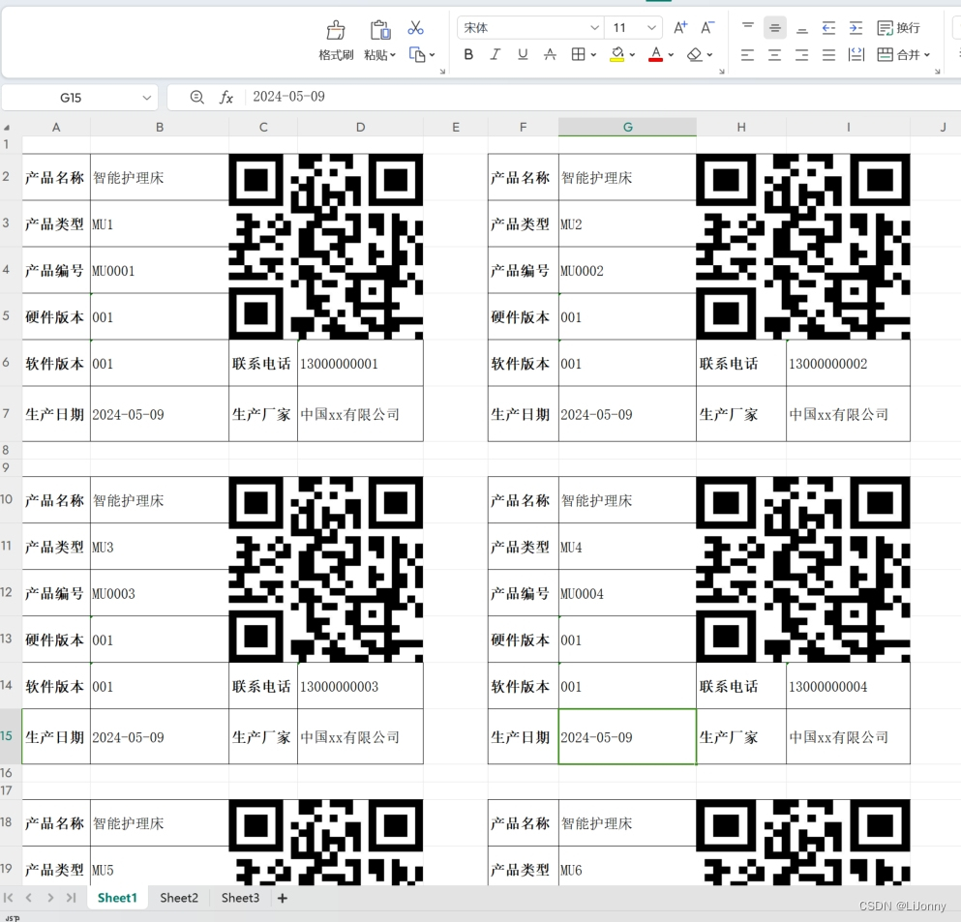
Task: Increase indent with right-arrow icon
Action: tap(856, 27)
